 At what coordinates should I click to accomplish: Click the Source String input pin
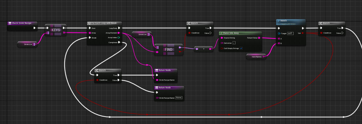222,38
